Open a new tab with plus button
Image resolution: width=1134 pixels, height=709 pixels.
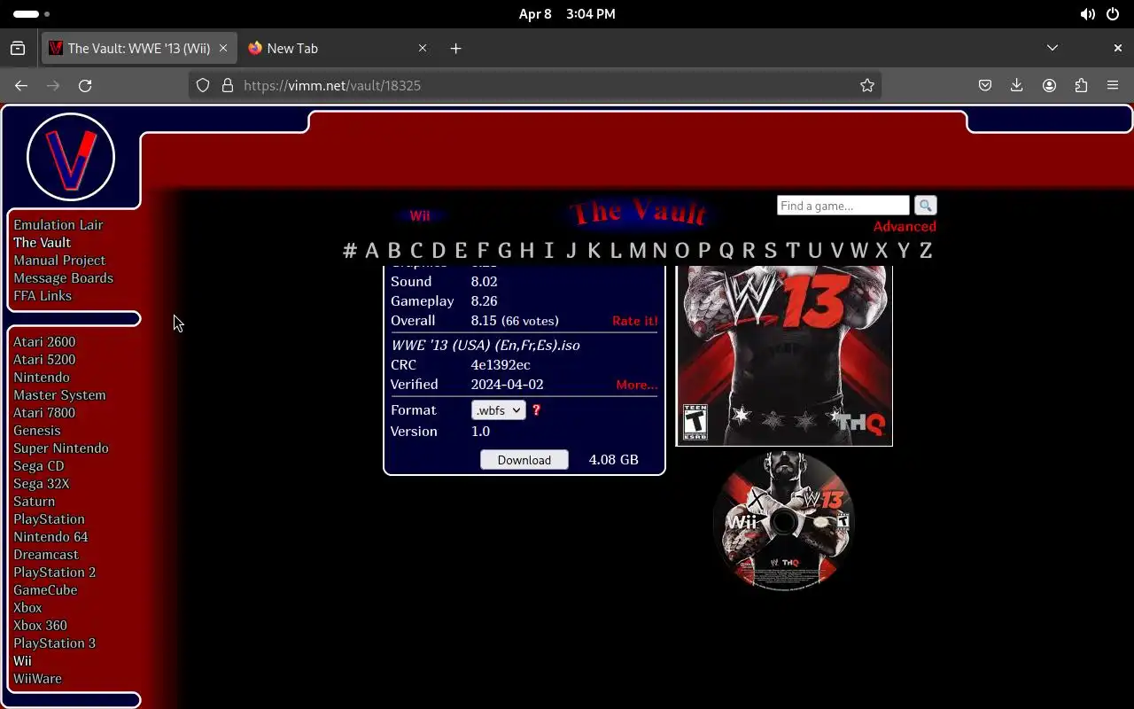coord(455,48)
